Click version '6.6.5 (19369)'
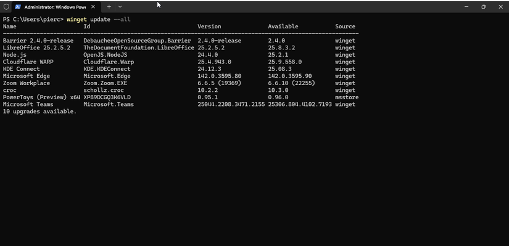 click(220, 83)
